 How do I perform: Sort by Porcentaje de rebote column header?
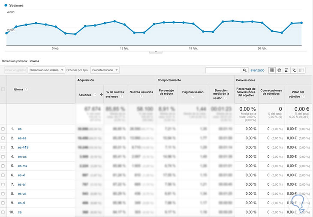click(166, 92)
